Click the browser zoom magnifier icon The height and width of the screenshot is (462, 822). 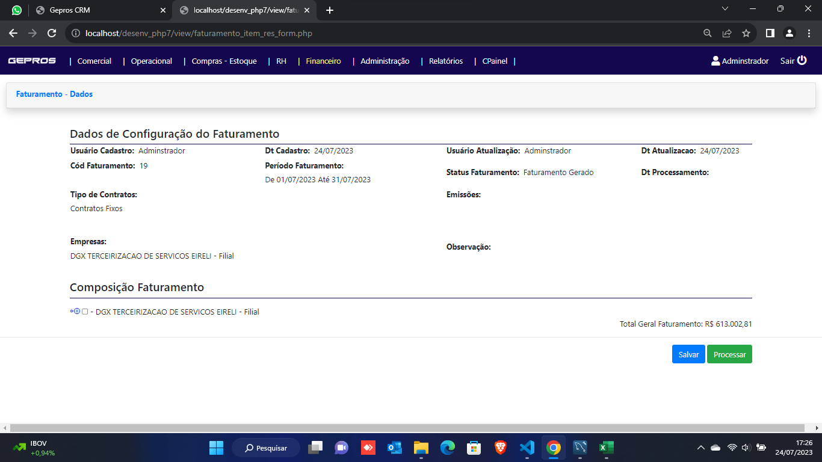tap(708, 33)
